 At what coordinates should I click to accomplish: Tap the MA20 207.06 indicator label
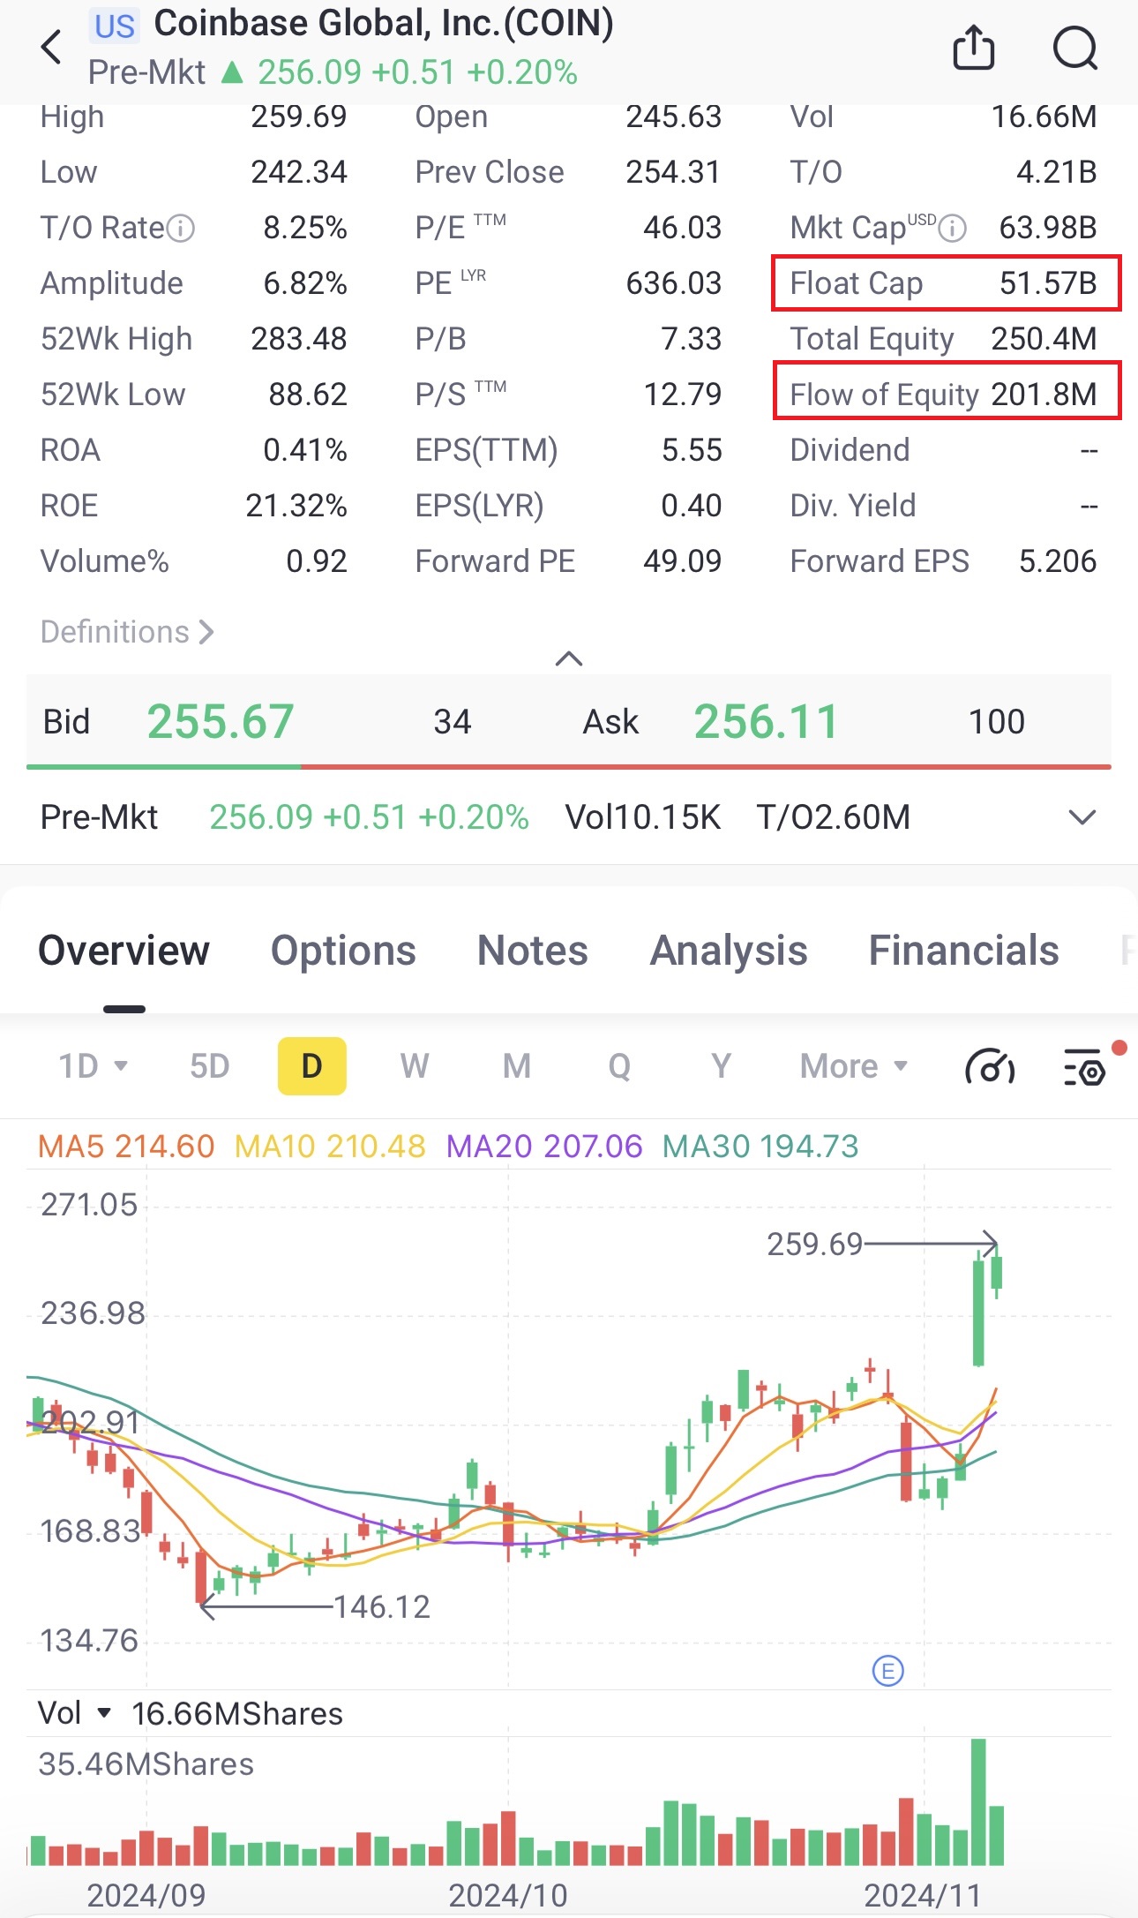click(544, 1147)
